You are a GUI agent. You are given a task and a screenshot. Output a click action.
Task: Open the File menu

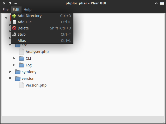point(5,10)
